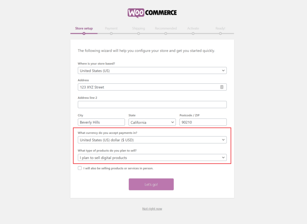Click the Address line 2 field
Viewport: 307px width, 224px height.
tap(152, 104)
